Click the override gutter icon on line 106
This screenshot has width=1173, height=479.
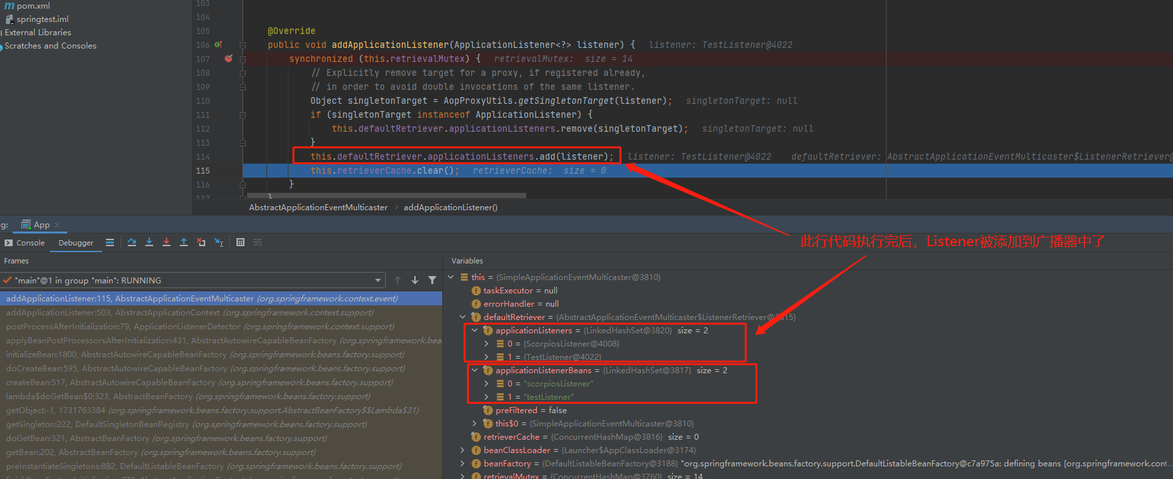(218, 45)
